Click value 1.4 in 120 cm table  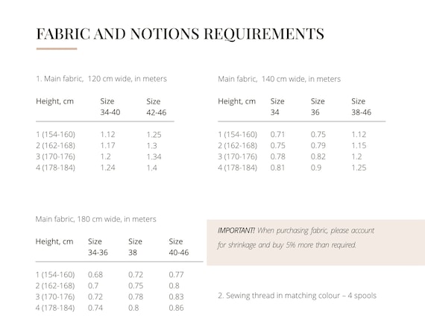pyautogui.click(x=152, y=168)
